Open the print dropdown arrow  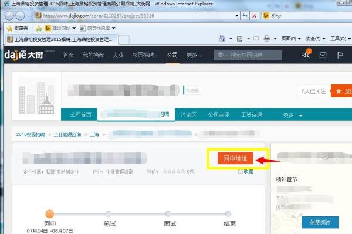(x=275, y=39)
